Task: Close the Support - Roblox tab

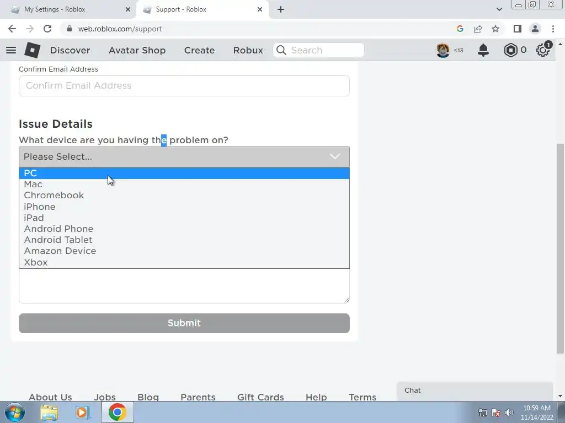Action: tap(260, 9)
